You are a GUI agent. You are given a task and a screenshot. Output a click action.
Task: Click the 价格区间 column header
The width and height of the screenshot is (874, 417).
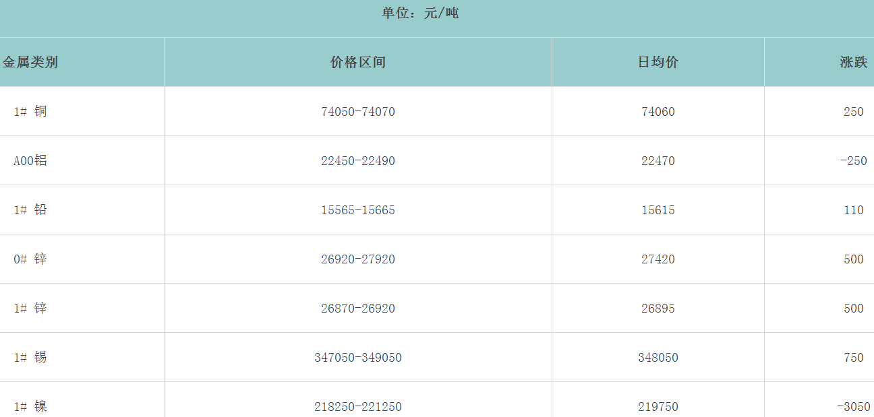[357, 63]
